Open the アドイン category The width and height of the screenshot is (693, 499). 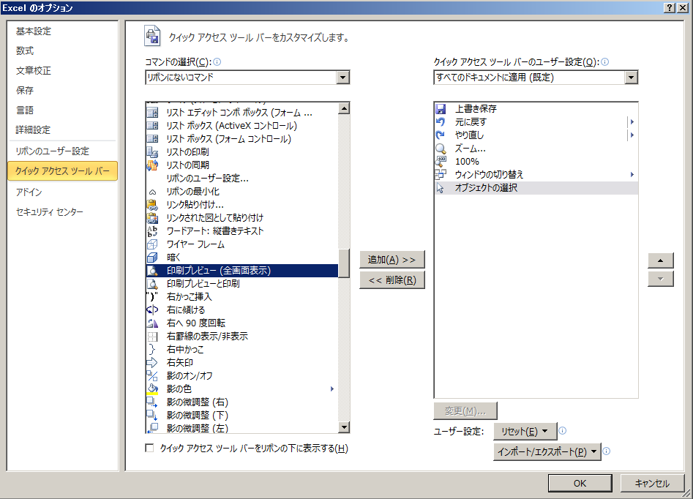[x=63, y=192]
